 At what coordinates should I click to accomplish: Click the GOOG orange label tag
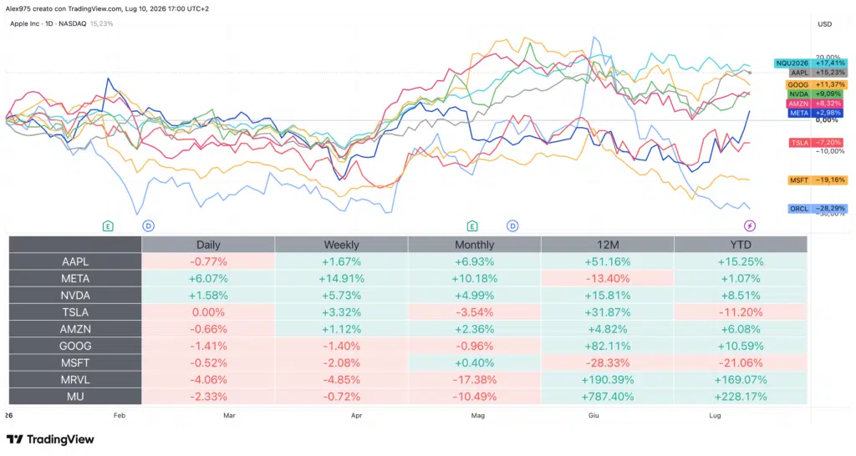coord(818,84)
